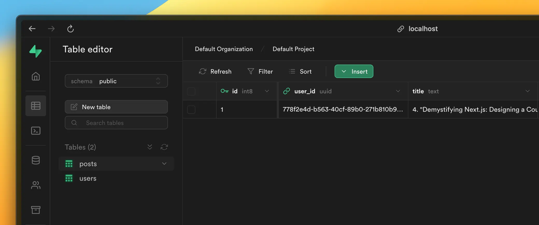Click the green Insert button
The image size is (539, 225).
354,72
